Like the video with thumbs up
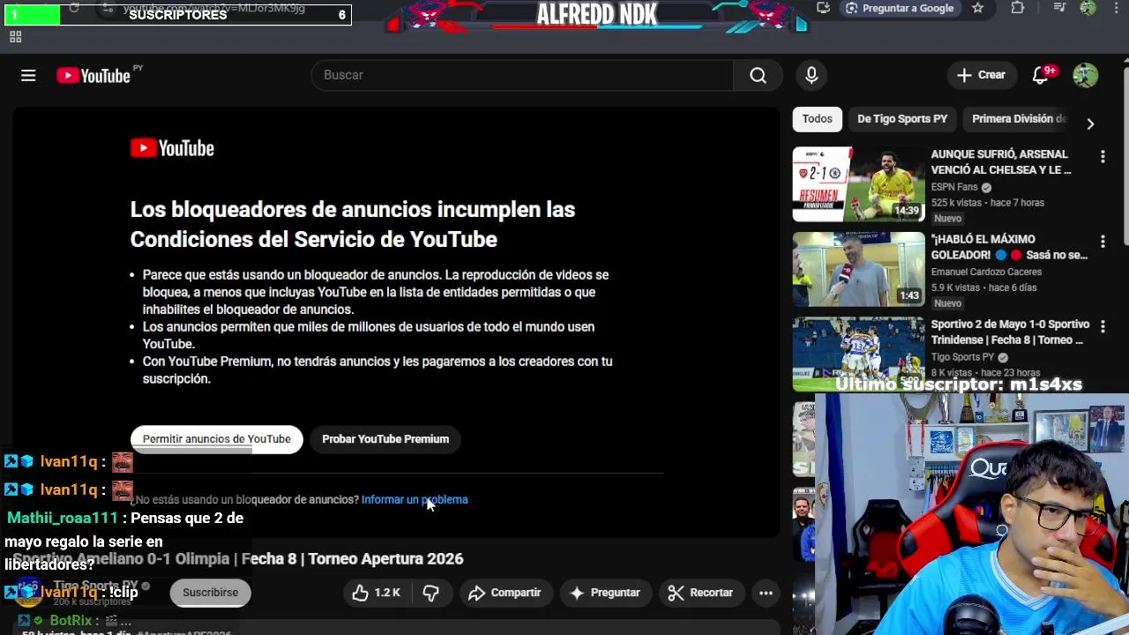Image resolution: width=1129 pixels, height=635 pixels. click(377, 593)
